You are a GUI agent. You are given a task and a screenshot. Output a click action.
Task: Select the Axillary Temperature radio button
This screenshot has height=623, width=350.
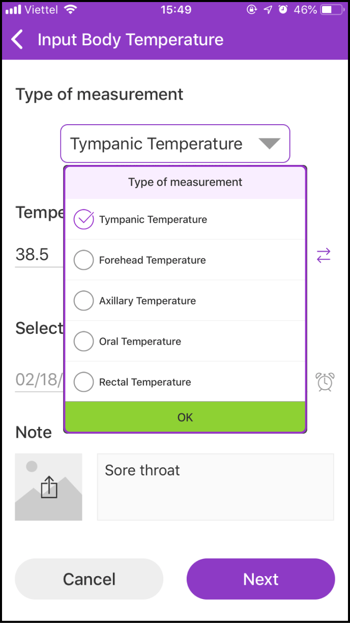tap(84, 301)
